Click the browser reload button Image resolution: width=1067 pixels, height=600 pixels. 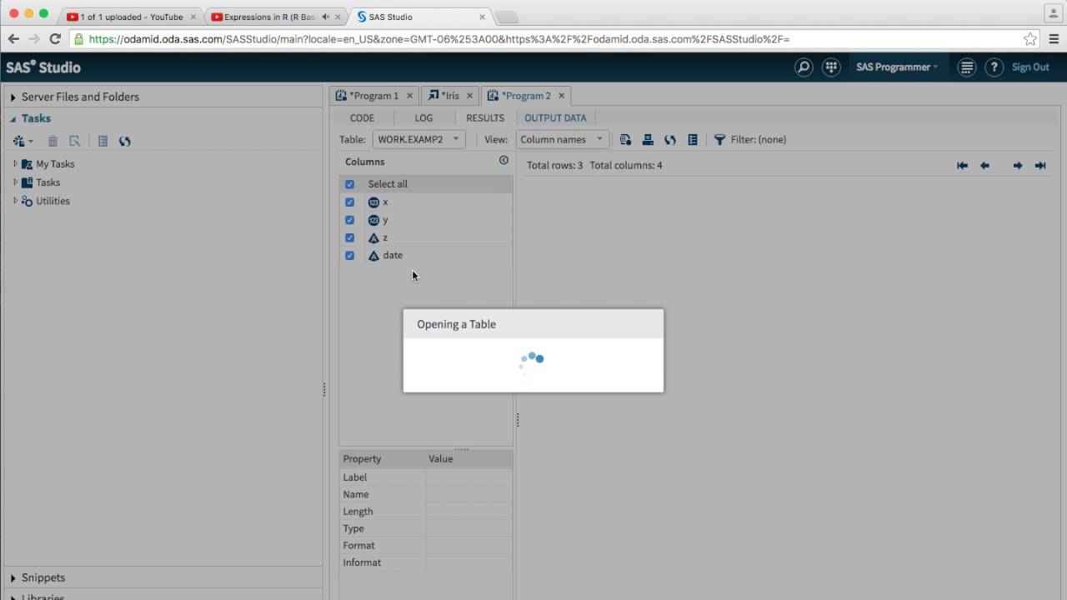coord(55,38)
